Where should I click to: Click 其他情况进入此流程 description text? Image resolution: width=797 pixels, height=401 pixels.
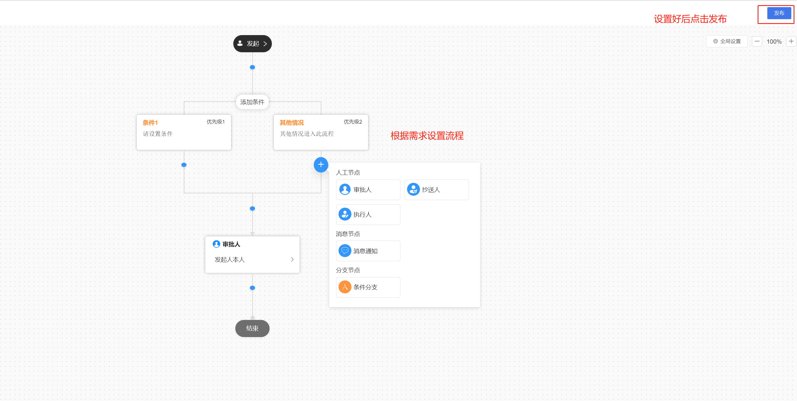pyautogui.click(x=307, y=134)
